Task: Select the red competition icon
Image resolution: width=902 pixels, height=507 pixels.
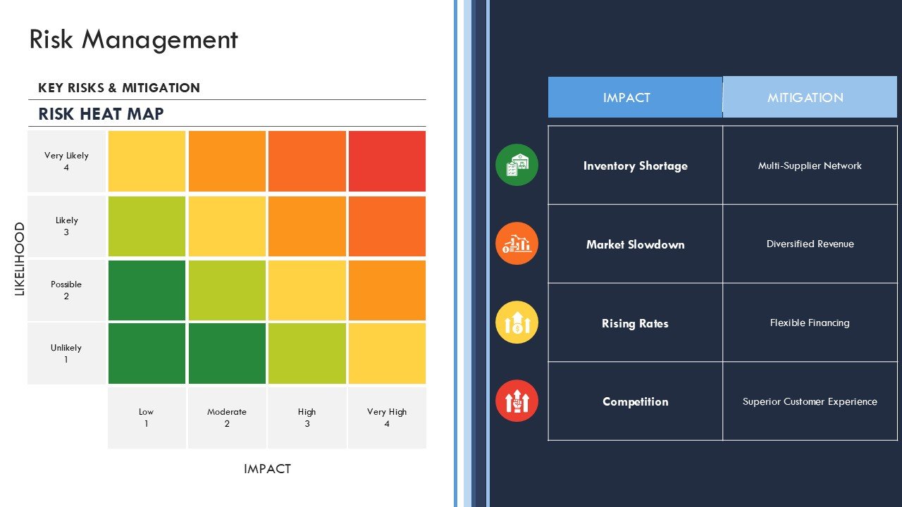Action: click(x=517, y=401)
